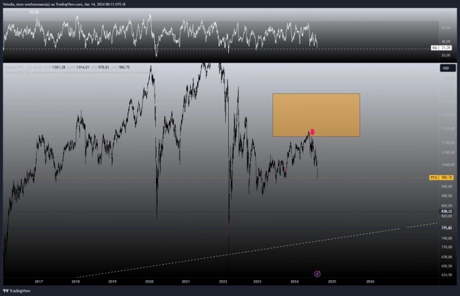Click the 940,00 price axis label
Image resolution: width=460 pixels, height=296 pixels.
[447, 187]
